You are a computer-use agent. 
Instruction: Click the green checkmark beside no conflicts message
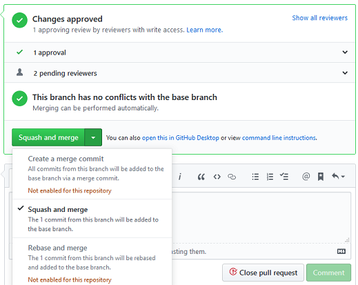pos(19,99)
